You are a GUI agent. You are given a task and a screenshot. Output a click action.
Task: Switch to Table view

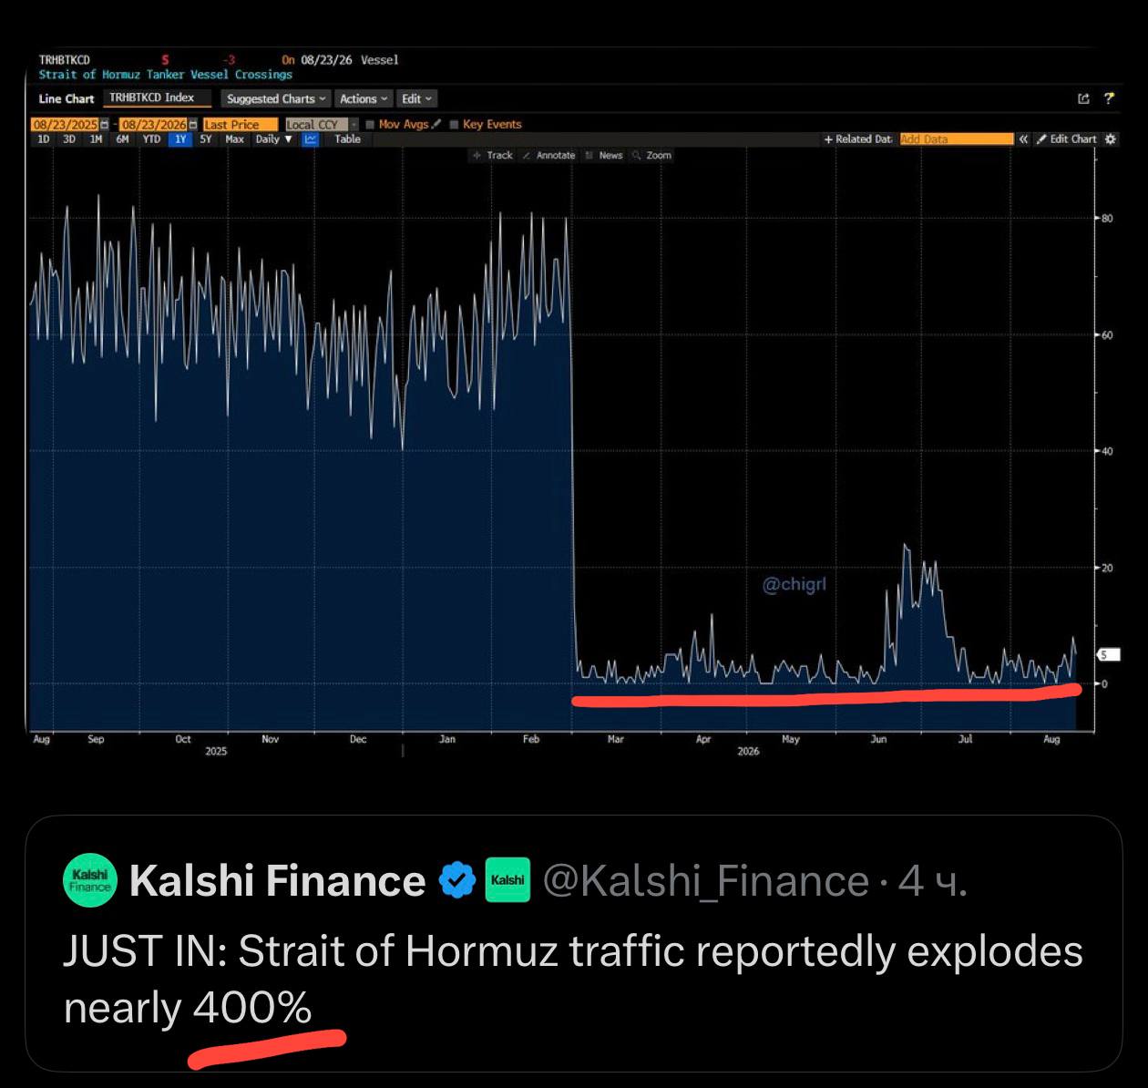click(x=347, y=139)
